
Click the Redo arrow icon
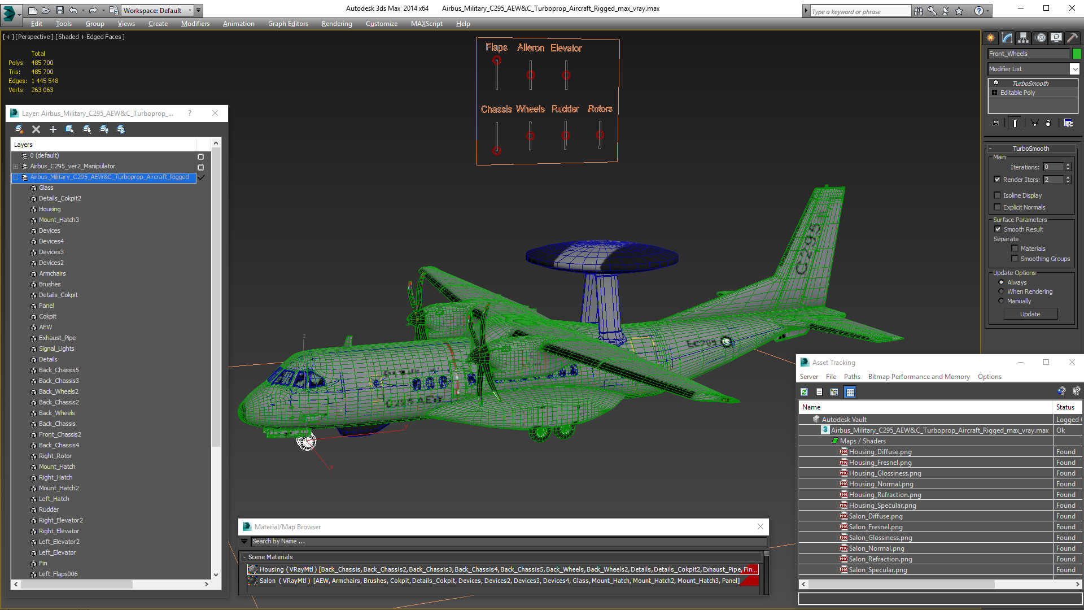(93, 10)
